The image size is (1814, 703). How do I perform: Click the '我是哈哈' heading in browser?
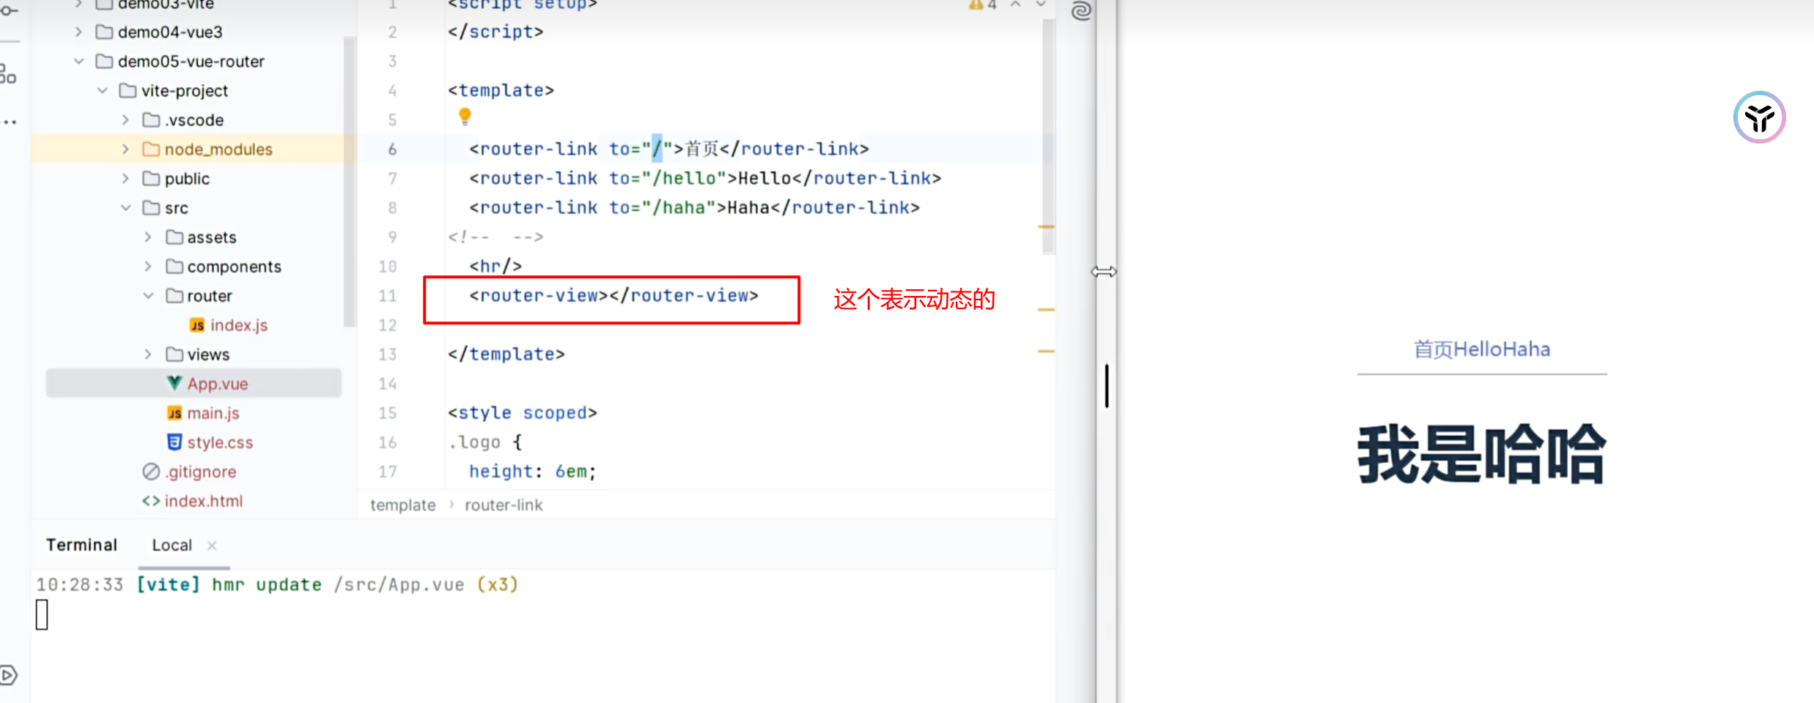[x=1481, y=454]
